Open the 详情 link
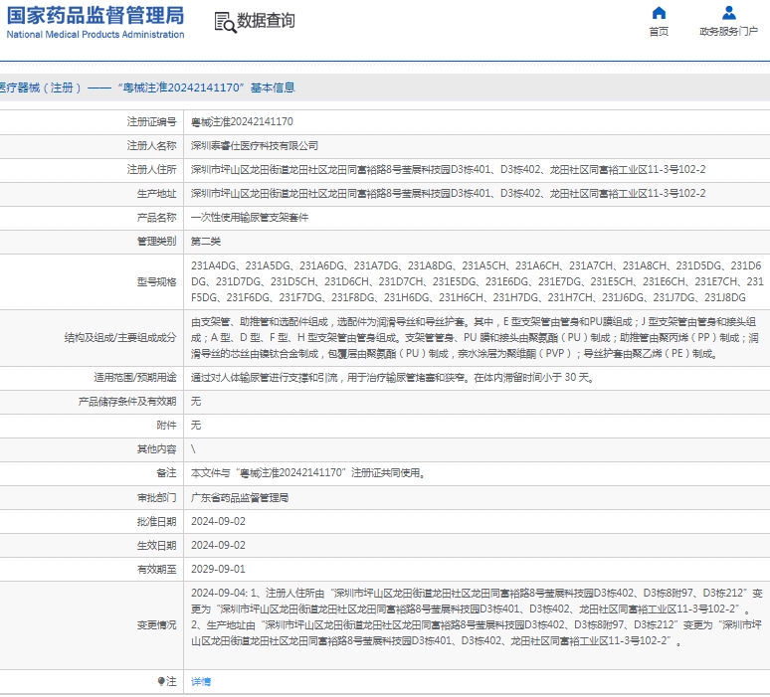 pyautogui.click(x=201, y=681)
